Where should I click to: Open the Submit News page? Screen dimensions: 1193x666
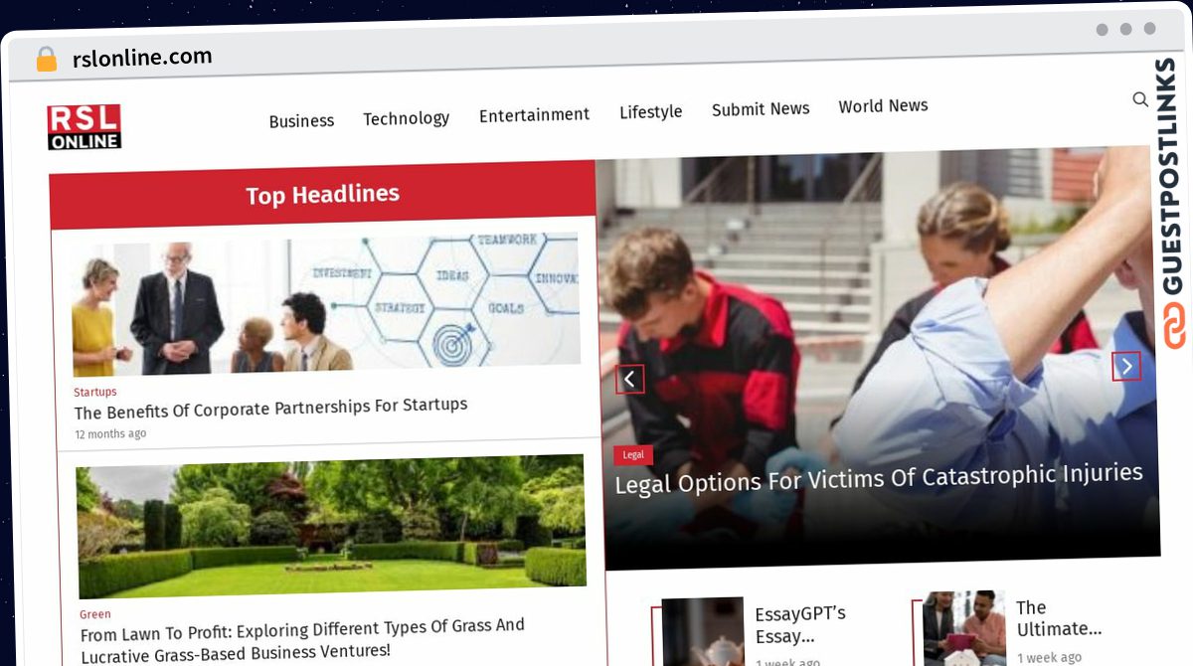tap(761, 109)
